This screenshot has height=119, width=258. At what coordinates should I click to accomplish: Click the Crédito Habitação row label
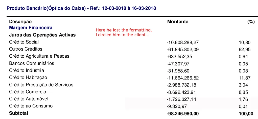(x=28, y=77)
